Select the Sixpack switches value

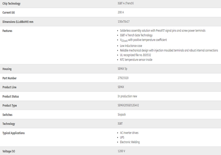pos(122,114)
